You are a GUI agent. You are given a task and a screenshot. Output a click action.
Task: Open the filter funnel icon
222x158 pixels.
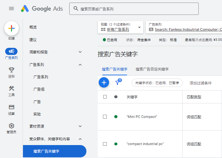pos(118,83)
